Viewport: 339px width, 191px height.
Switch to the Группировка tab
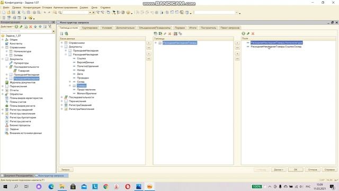click(x=90, y=28)
